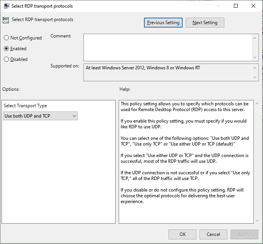The image size is (263, 244).
Task: Click the title bar policy icon
Action: point(6,6)
